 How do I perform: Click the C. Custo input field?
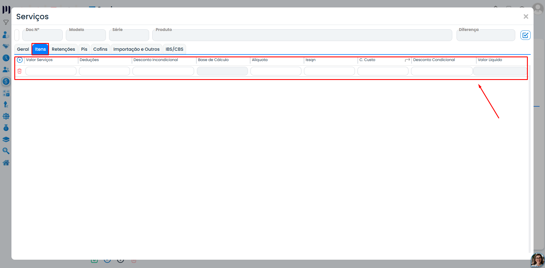pyautogui.click(x=383, y=71)
